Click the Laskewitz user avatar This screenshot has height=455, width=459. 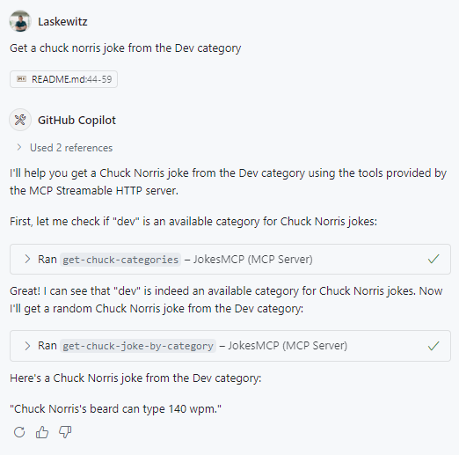20,21
